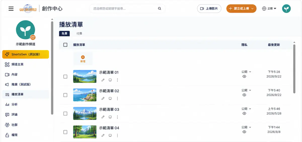302x142 pixels.
Task: Open the profile avatar in header
Action: pyautogui.click(x=286, y=9)
